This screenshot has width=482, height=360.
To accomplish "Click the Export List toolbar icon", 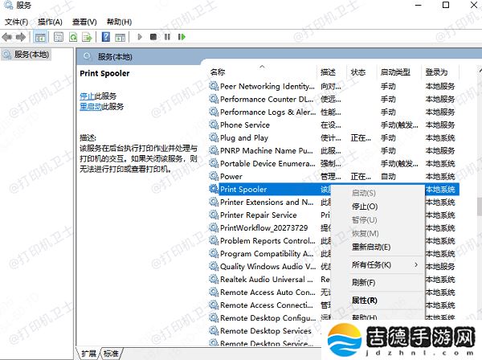I will pyautogui.click(x=88, y=37).
